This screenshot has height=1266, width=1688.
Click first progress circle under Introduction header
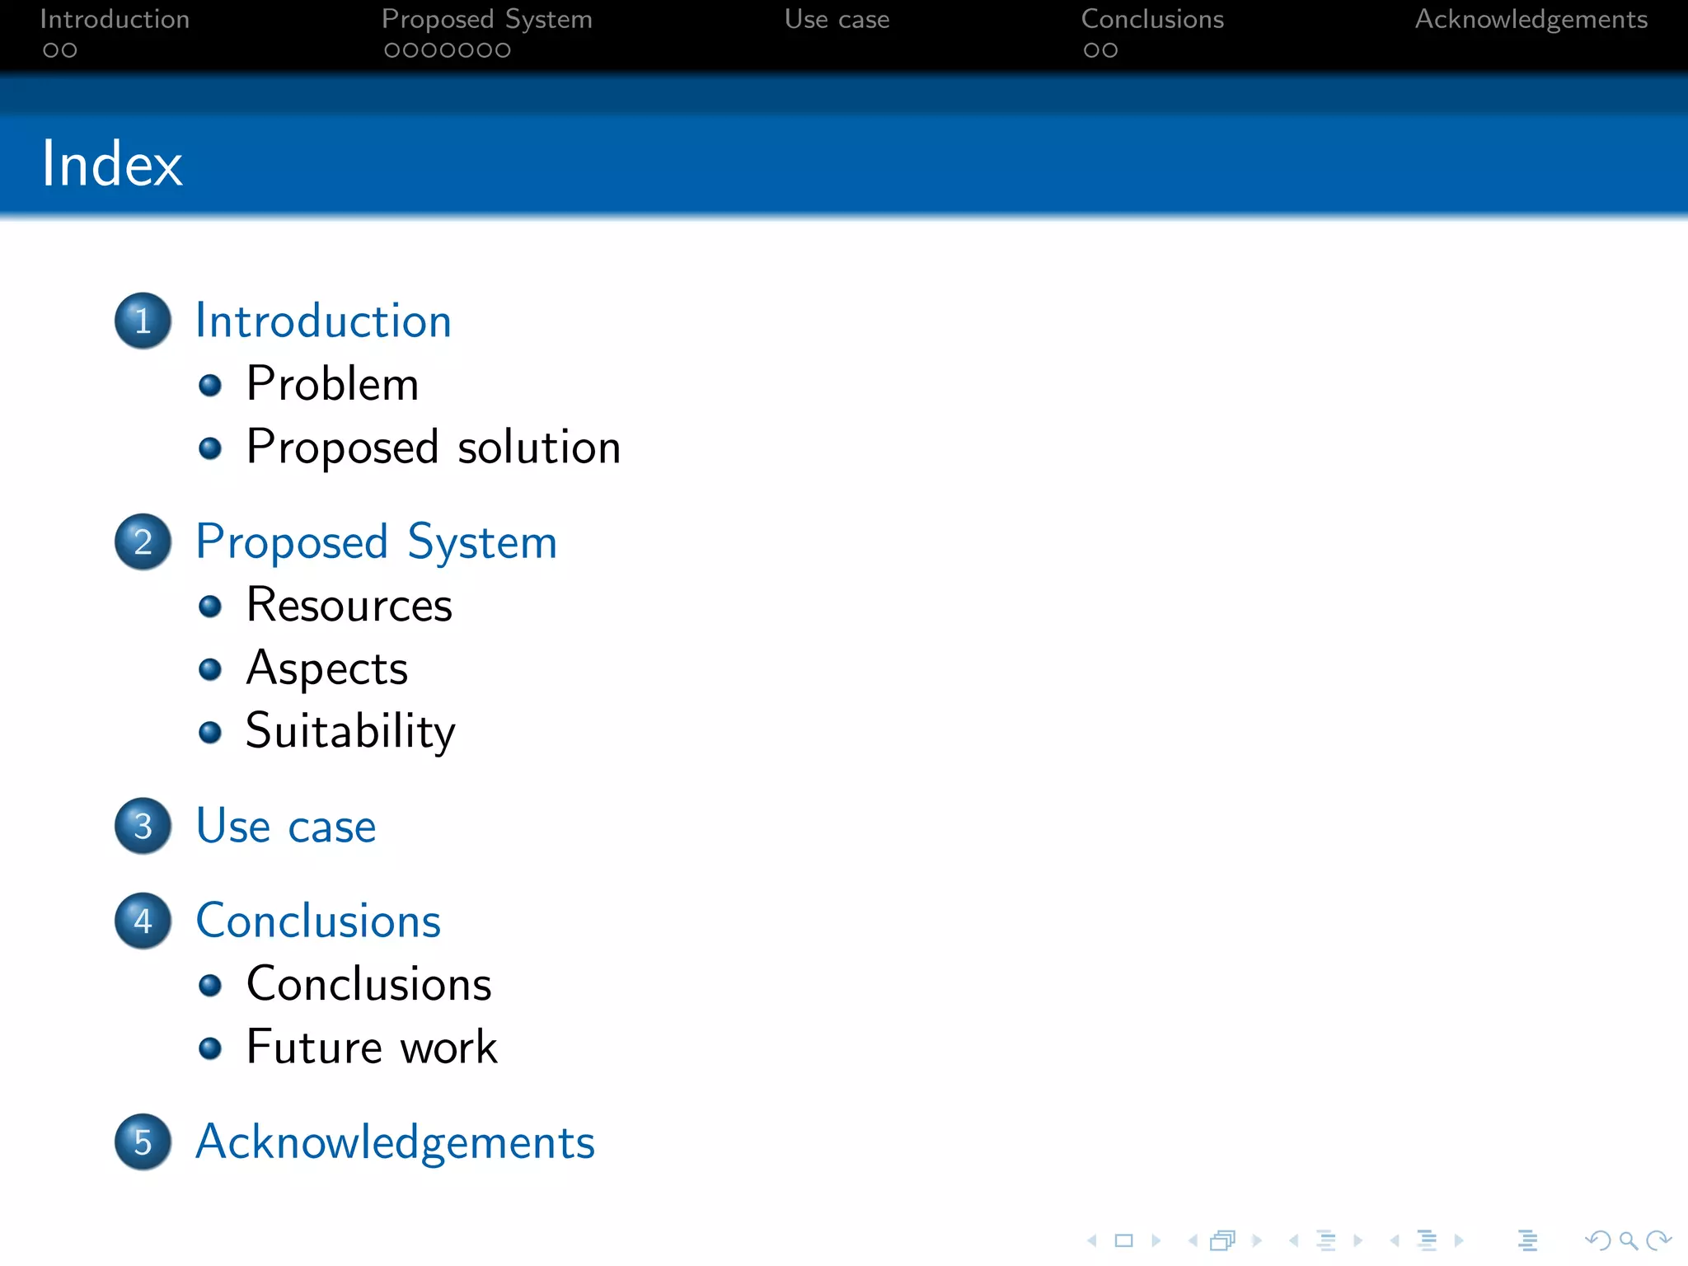click(50, 50)
